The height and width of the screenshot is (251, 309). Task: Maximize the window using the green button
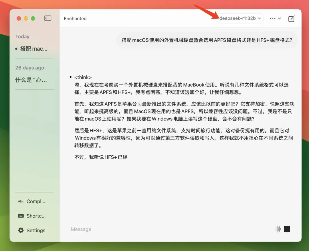tap(33, 18)
